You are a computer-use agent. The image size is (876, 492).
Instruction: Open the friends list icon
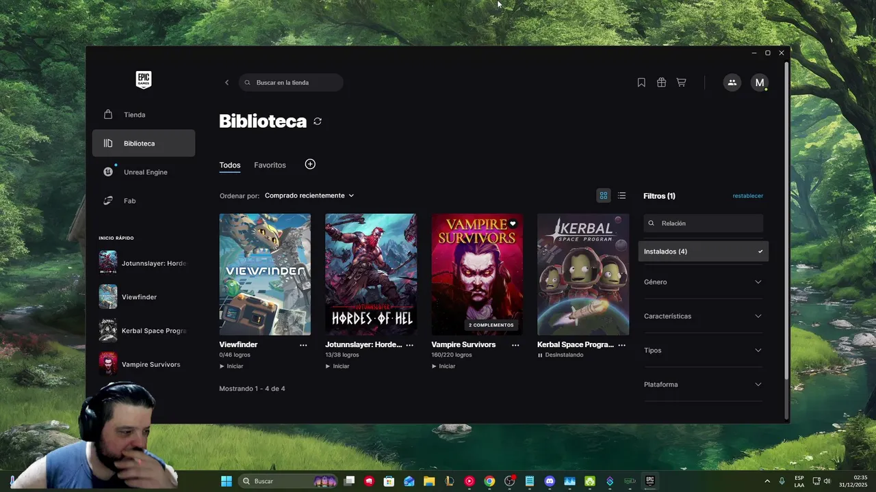click(732, 83)
